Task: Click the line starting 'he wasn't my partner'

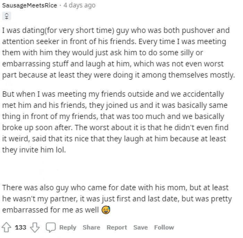Action: [x=115, y=199]
